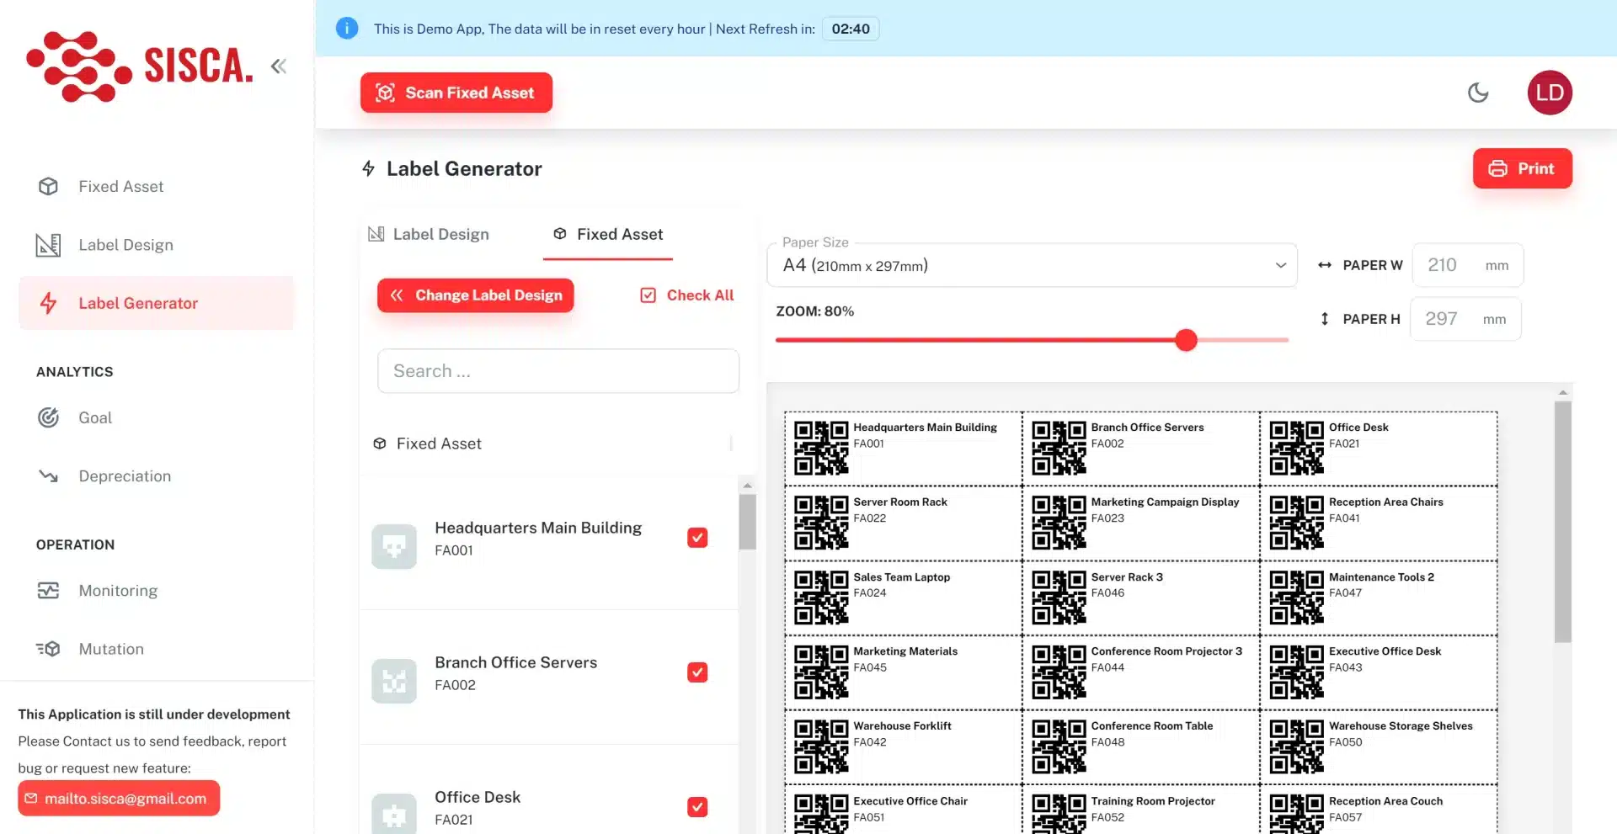Click Paper W horizontal arrows icon

pyautogui.click(x=1325, y=265)
